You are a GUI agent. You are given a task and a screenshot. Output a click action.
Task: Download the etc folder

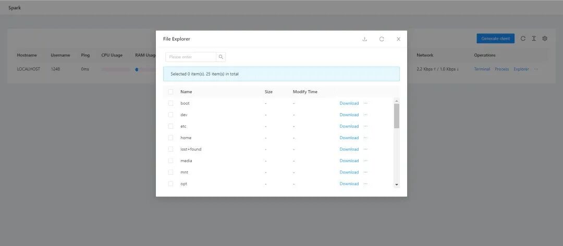[x=349, y=126]
